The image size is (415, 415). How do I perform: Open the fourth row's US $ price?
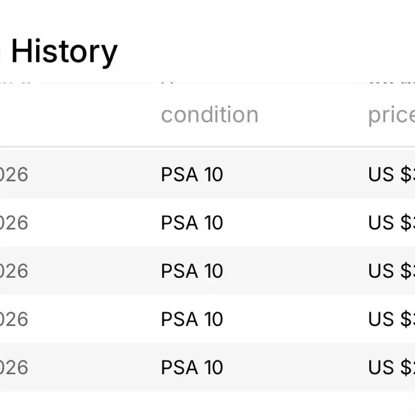(x=391, y=319)
